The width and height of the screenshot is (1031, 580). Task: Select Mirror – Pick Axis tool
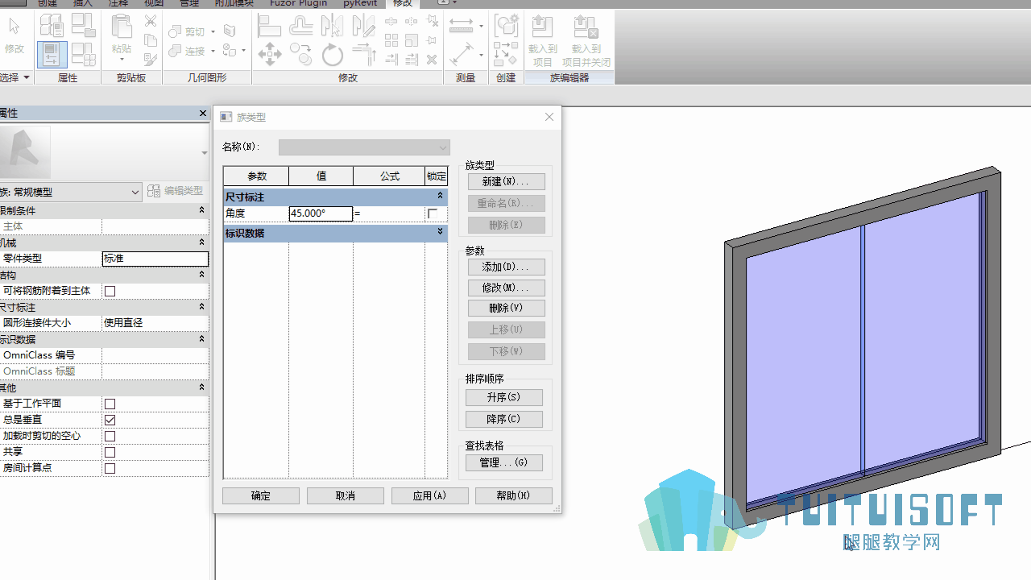click(x=332, y=27)
